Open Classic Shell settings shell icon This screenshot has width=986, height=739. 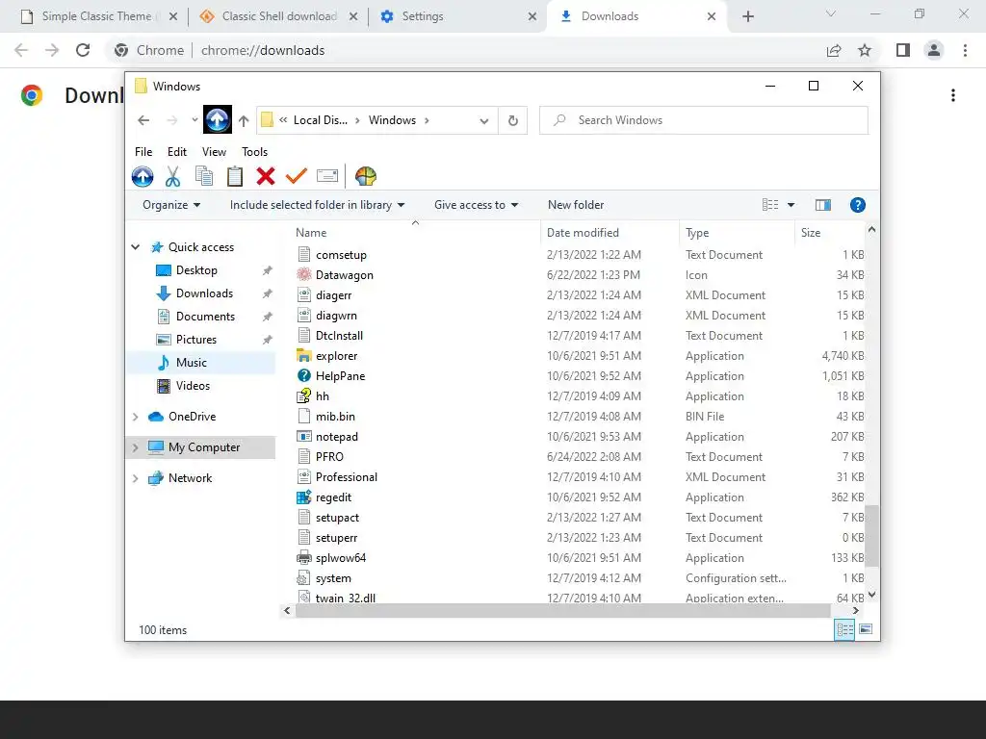(365, 176)
